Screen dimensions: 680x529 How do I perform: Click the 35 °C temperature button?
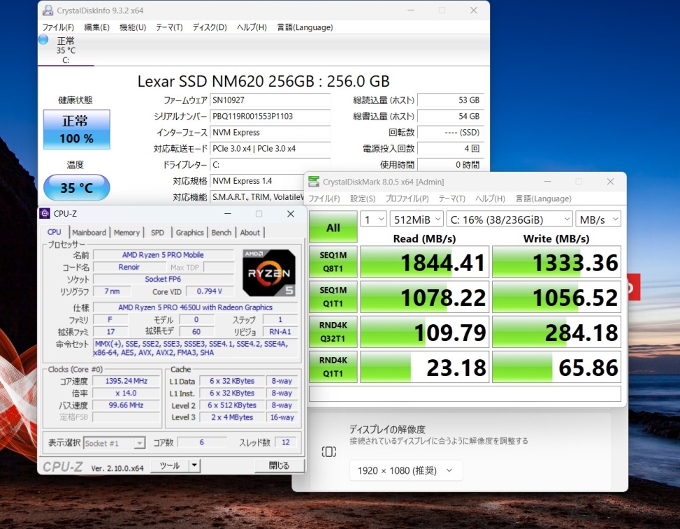coord(76,187)
